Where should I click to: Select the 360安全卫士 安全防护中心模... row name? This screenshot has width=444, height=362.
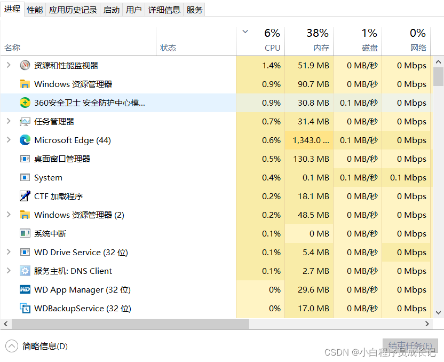click(90, 103)
